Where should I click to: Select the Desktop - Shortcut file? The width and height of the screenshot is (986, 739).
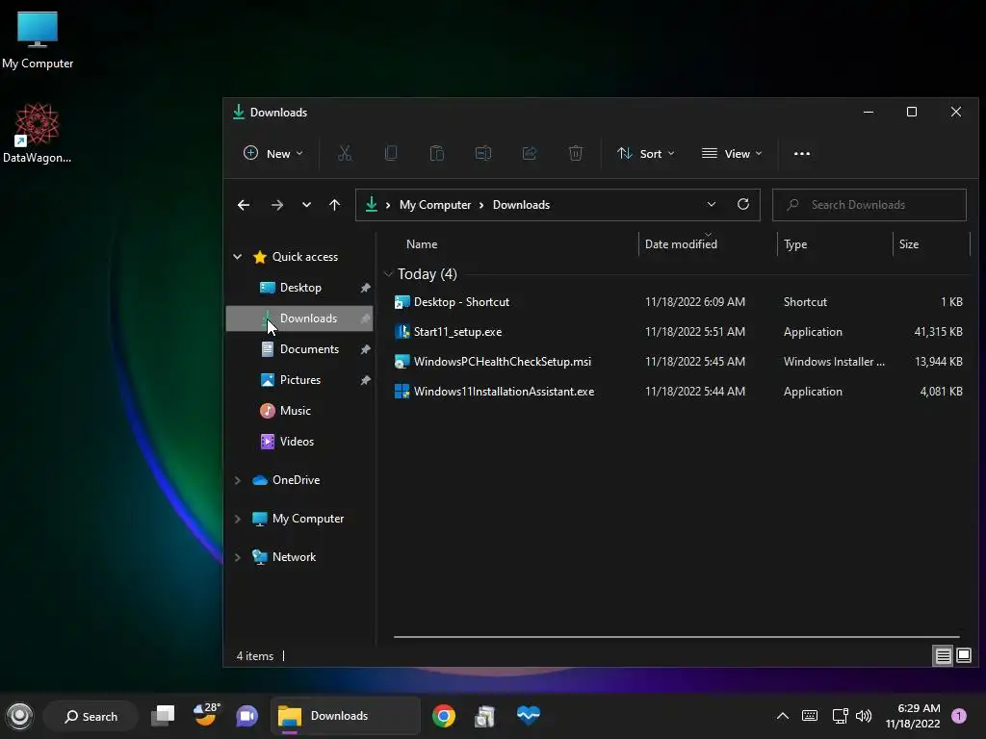pos(679,302)
